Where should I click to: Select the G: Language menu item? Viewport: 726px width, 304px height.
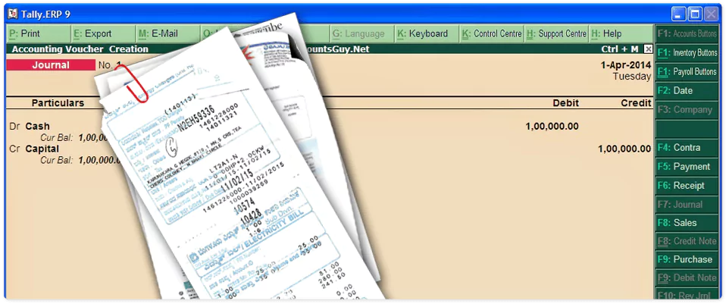point(361,34)
